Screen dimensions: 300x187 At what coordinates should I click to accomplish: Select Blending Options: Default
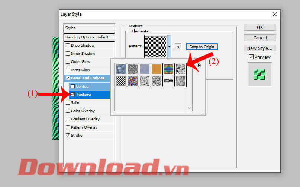(89, 37)
